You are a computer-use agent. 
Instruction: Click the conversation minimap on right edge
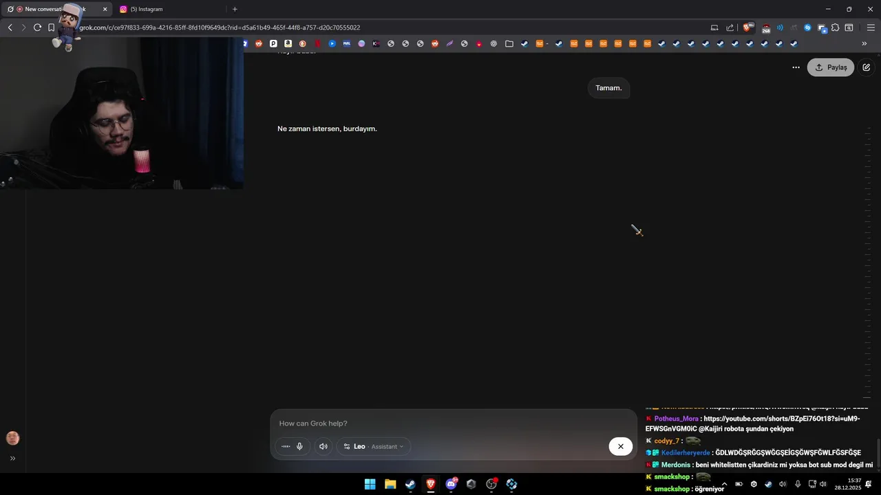(869, 263)
